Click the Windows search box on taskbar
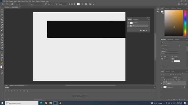This screenshot has width=188, height=105. coord(21,103)
